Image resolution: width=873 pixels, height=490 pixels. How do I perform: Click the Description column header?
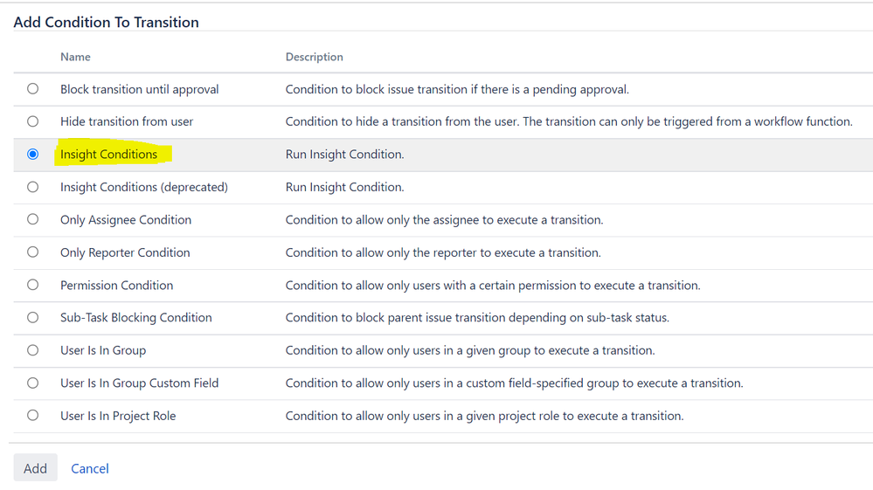point(315,57)
